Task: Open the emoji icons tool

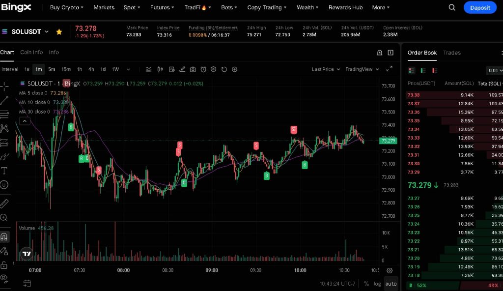Action: [4, 185]
